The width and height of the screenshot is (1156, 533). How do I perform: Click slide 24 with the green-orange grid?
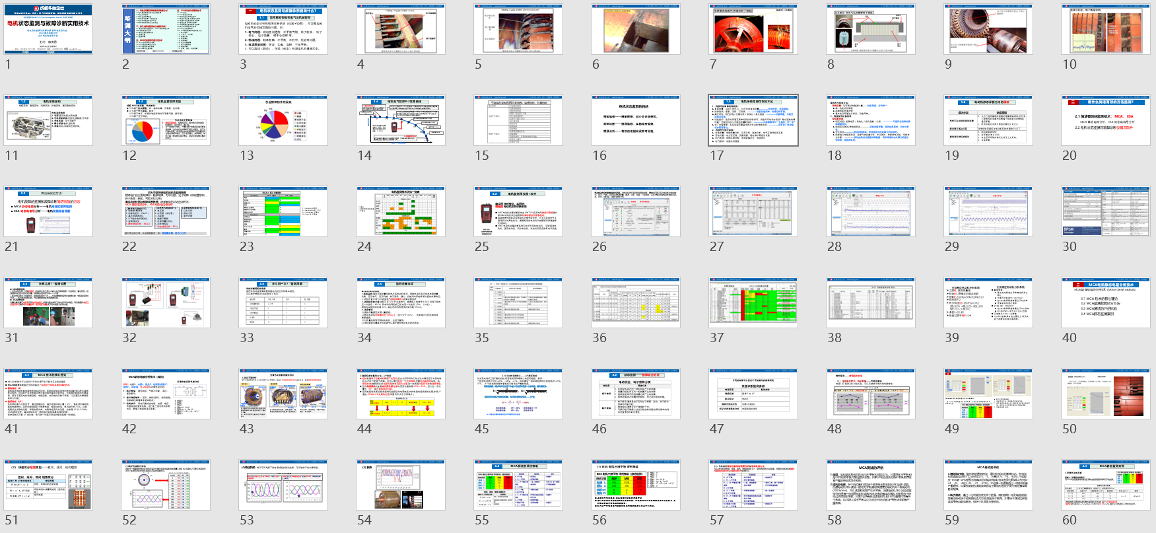click(x=401, y=212)
